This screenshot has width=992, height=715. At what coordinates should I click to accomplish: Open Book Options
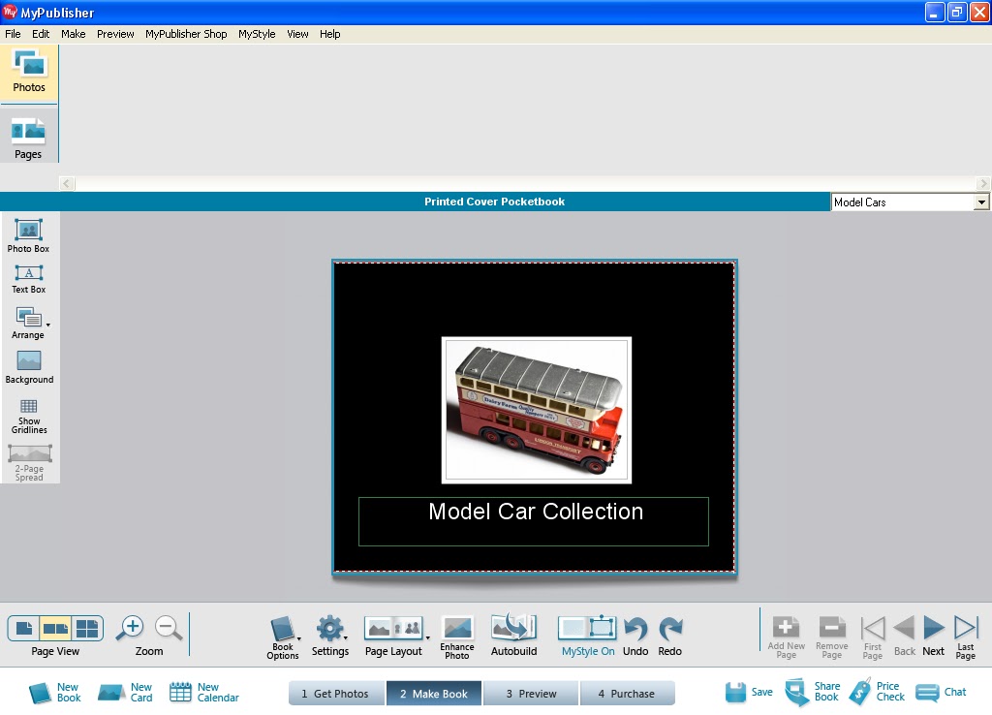click(283, 637)
